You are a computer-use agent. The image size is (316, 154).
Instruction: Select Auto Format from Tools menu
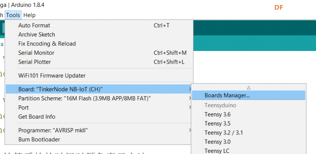click(99, 26)
